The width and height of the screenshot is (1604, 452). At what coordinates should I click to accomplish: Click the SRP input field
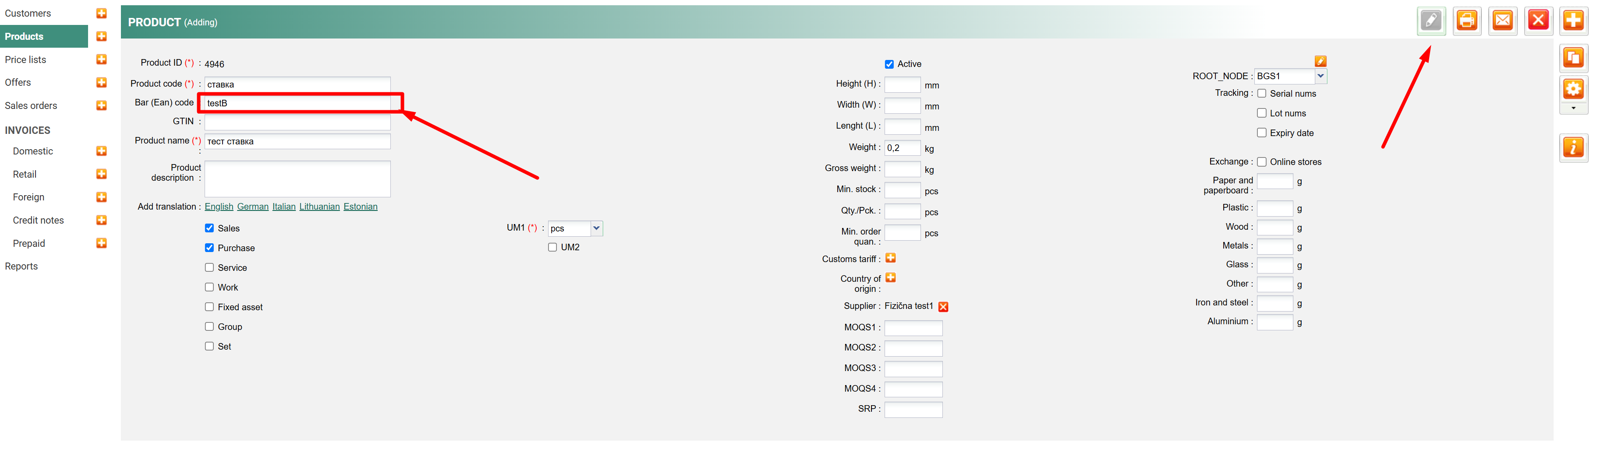pos(914,410)
